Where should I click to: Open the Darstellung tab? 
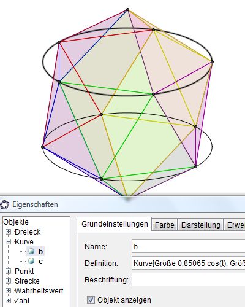201,225
